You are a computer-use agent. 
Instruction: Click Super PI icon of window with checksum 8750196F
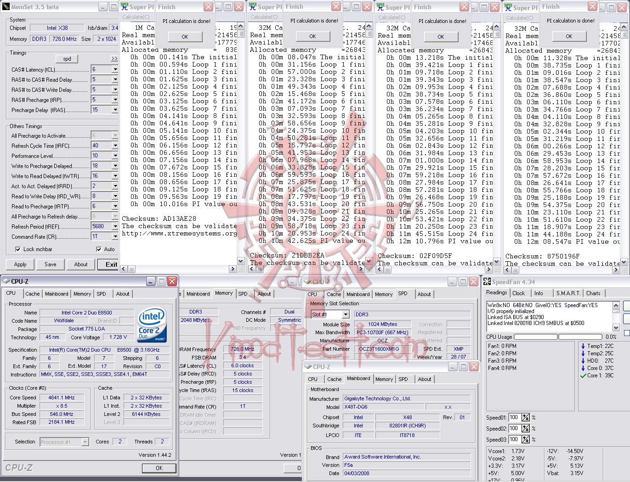[508, 7]
